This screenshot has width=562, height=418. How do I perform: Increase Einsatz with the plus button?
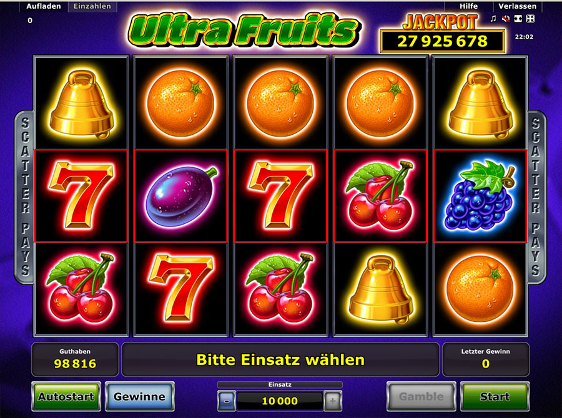[333, 401]
